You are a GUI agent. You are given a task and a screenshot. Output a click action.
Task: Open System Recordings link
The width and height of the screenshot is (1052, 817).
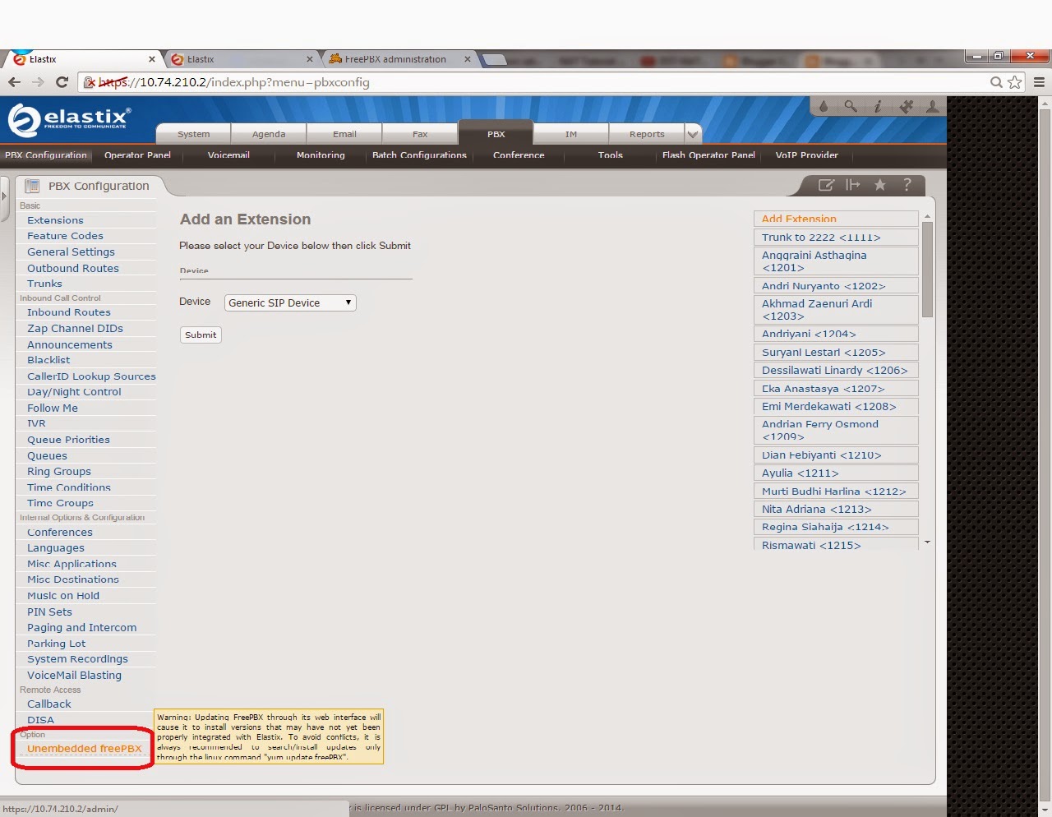77,659
